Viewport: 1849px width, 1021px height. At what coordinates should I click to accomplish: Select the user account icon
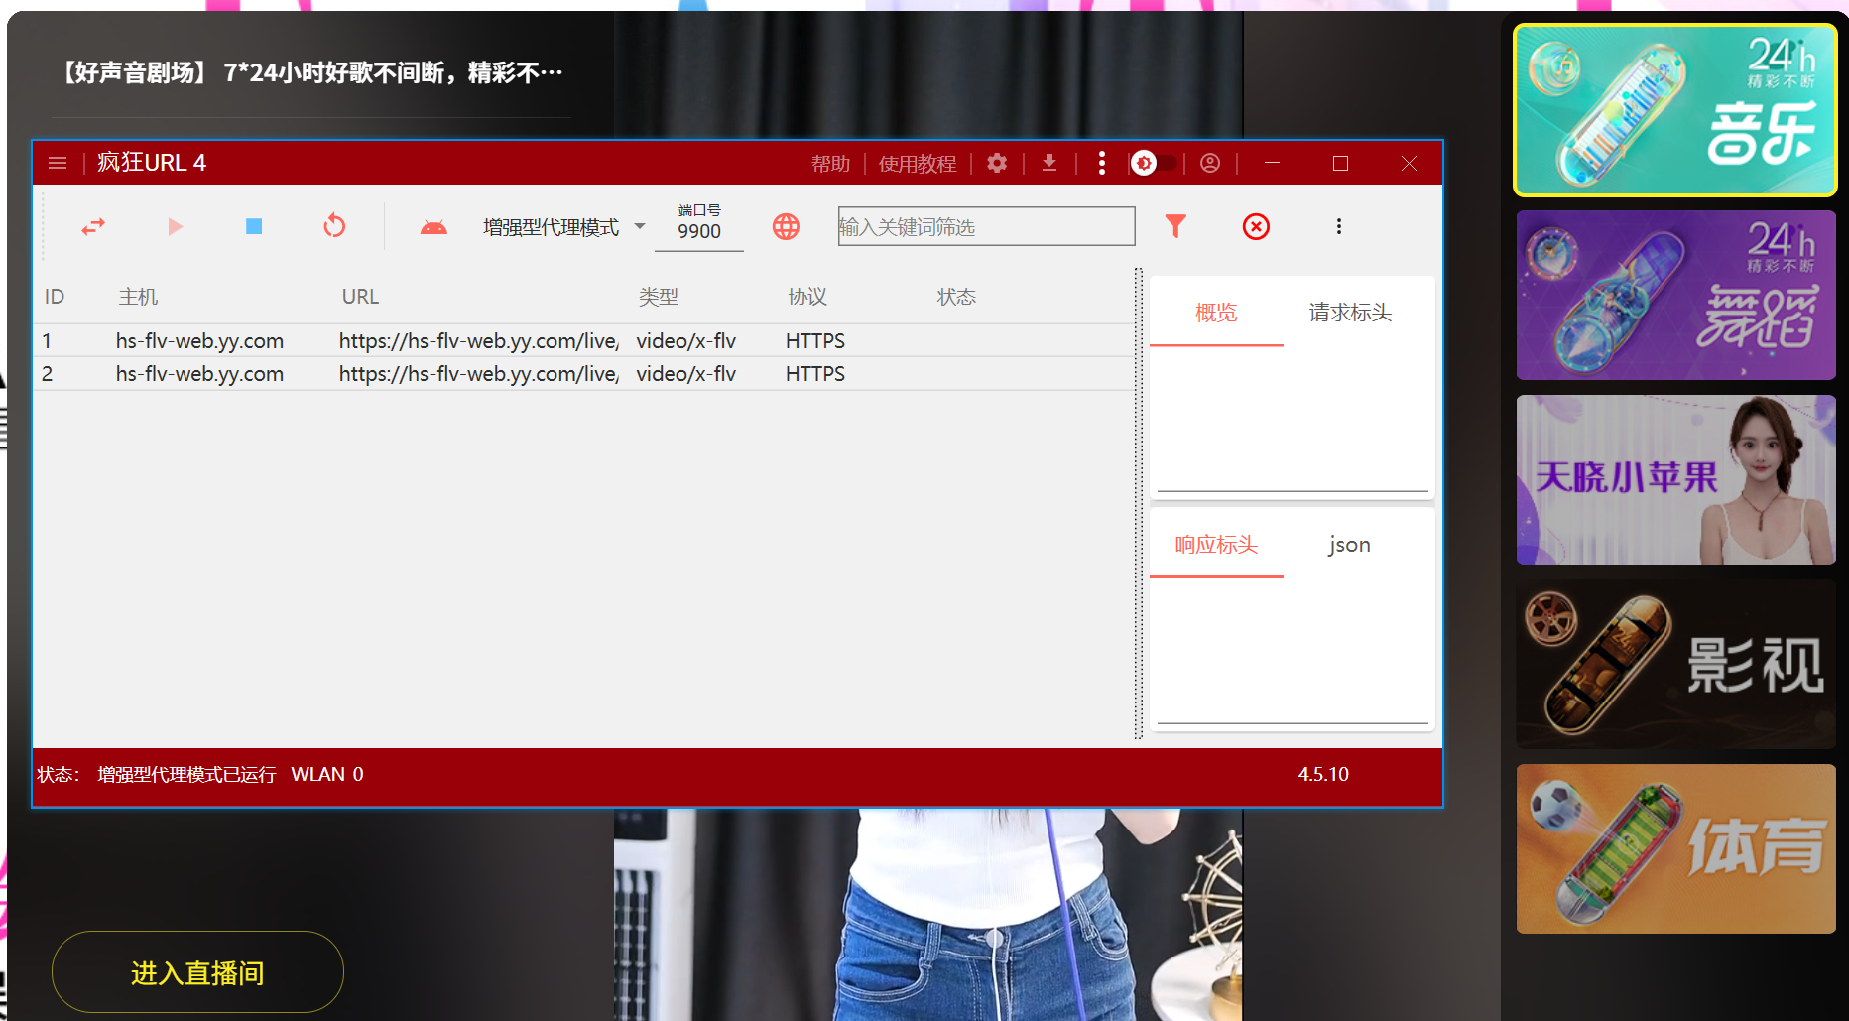pos(1210,163)
